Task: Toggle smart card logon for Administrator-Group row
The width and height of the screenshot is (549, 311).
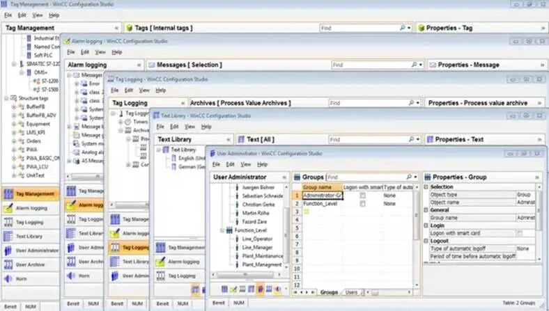Action: point(362,196)
